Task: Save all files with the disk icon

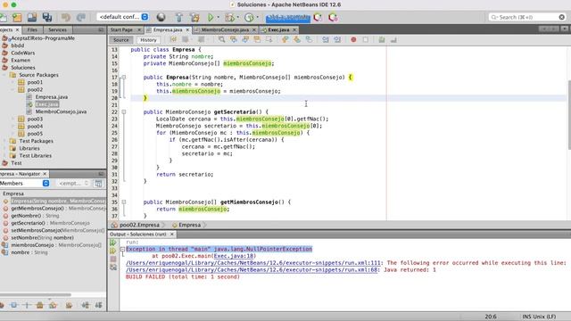Action: pyautogui.click(x=47, y=17)
